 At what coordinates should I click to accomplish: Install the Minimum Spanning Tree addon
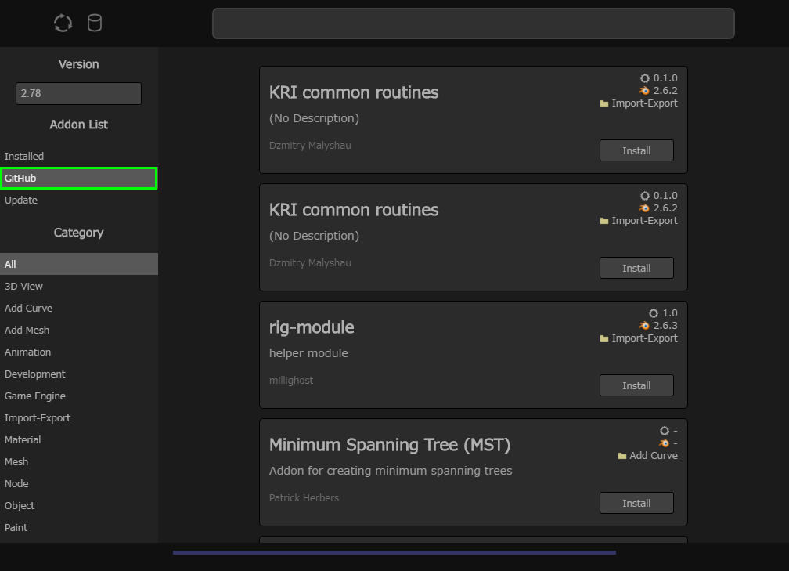click(636, 503)
